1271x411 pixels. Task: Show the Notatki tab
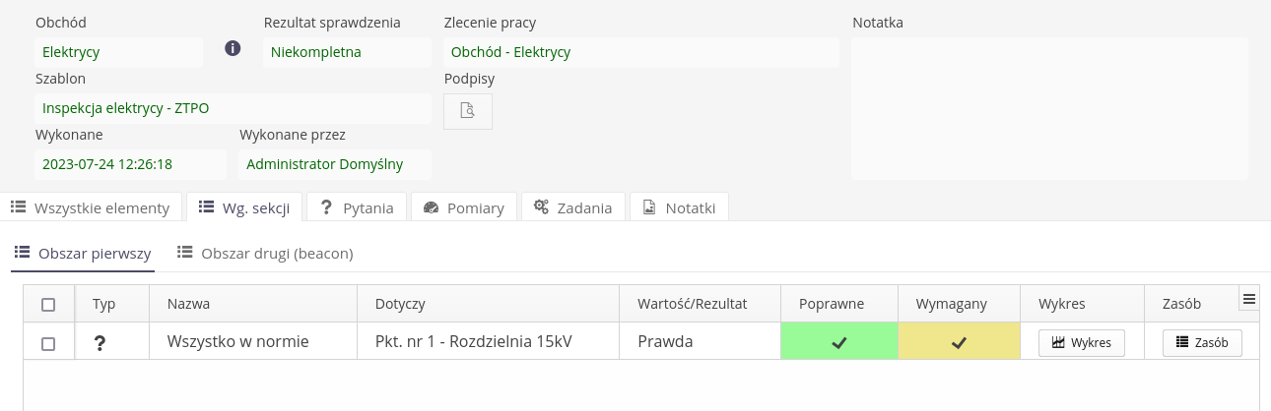click(x=678, y=207)
